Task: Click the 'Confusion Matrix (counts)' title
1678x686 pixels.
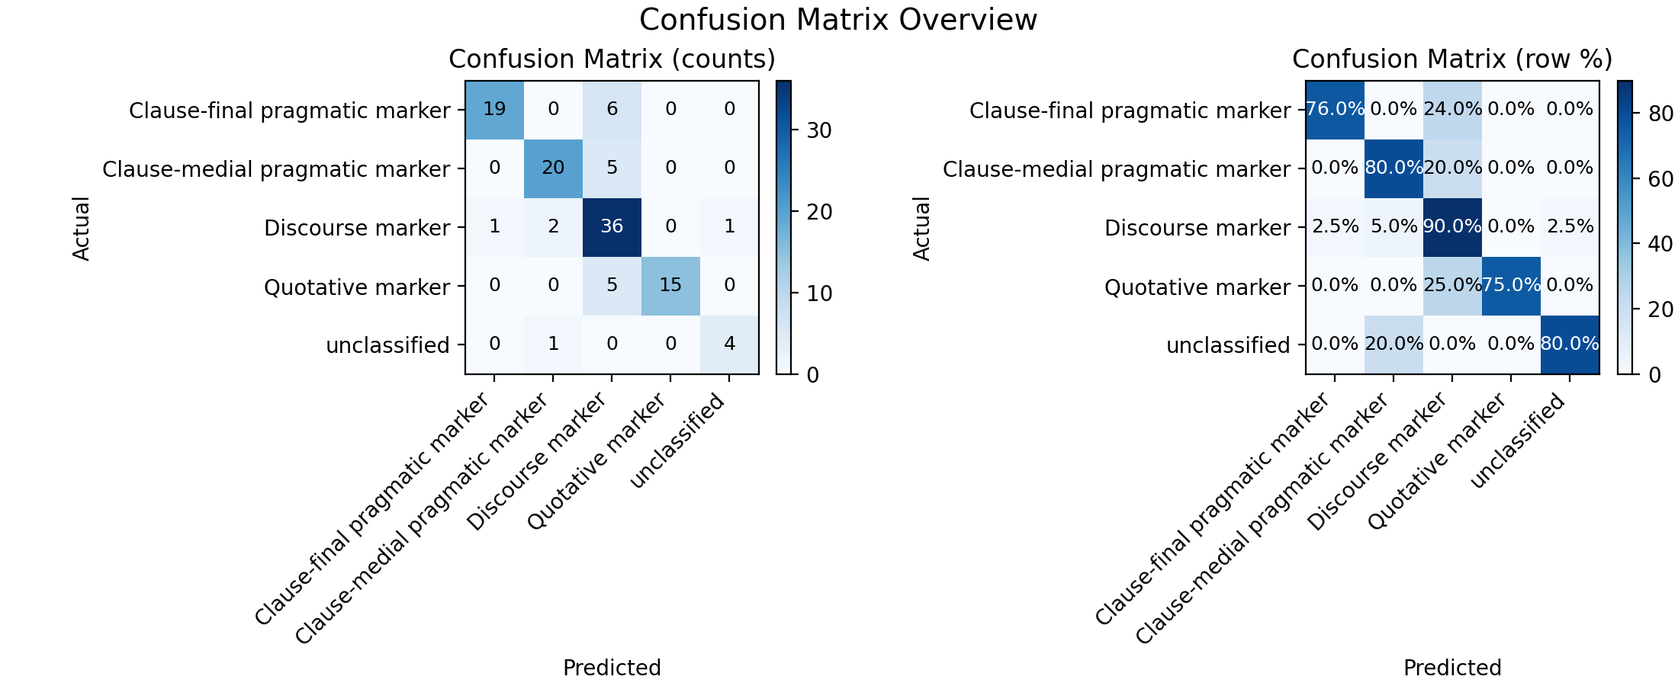Action: click(612, 59)
